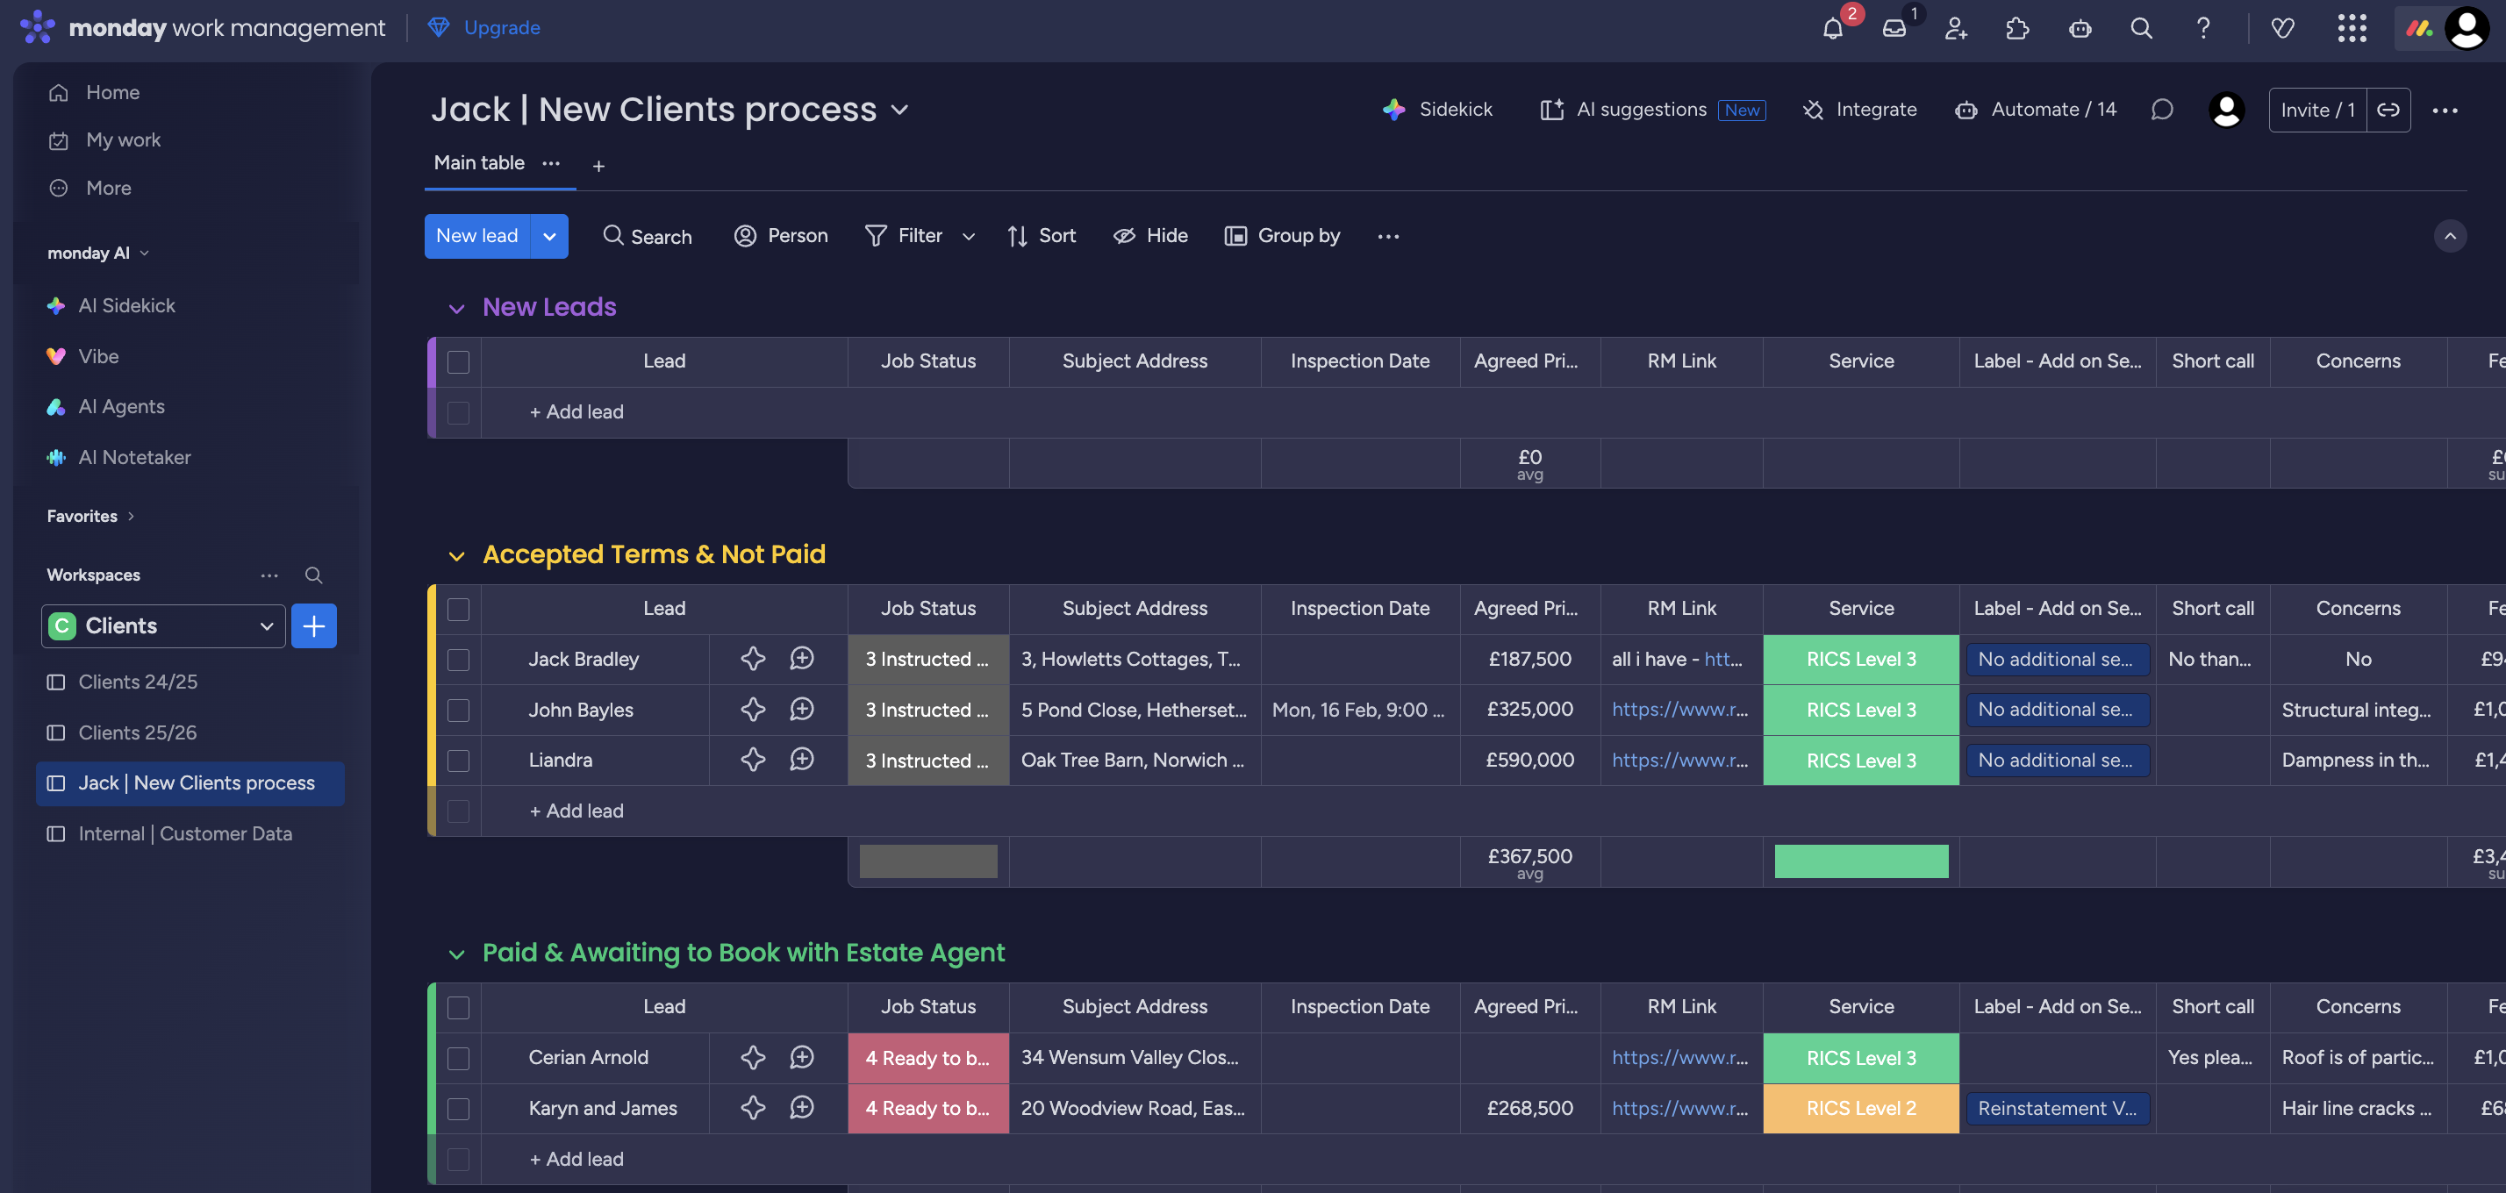Image resolution: width=2506 pixels, height=1193 pixels.
Task: Click the Automate / 14 button
Action: [x=2035, y=110]
